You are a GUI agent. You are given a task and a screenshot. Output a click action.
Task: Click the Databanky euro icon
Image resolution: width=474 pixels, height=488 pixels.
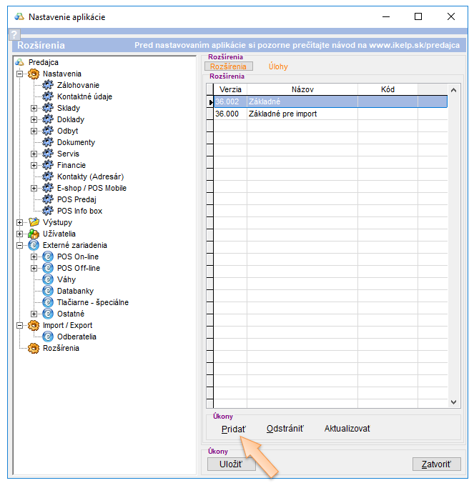point(49,291)
